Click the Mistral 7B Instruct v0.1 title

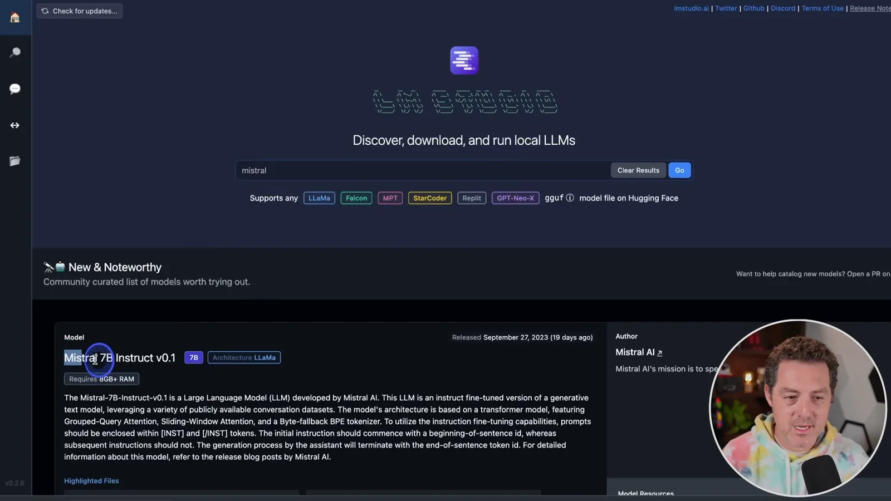click(x=120, y=358)
